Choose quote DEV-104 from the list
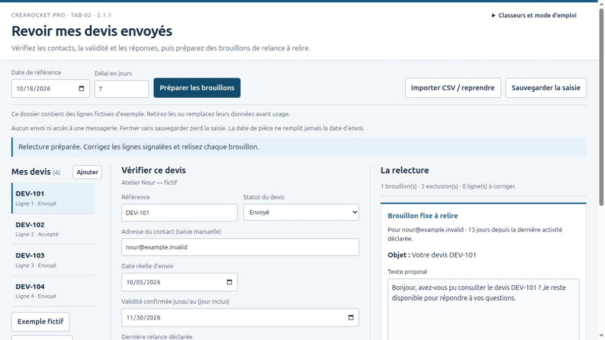This screenshot has width=605, height=340. 53,291
